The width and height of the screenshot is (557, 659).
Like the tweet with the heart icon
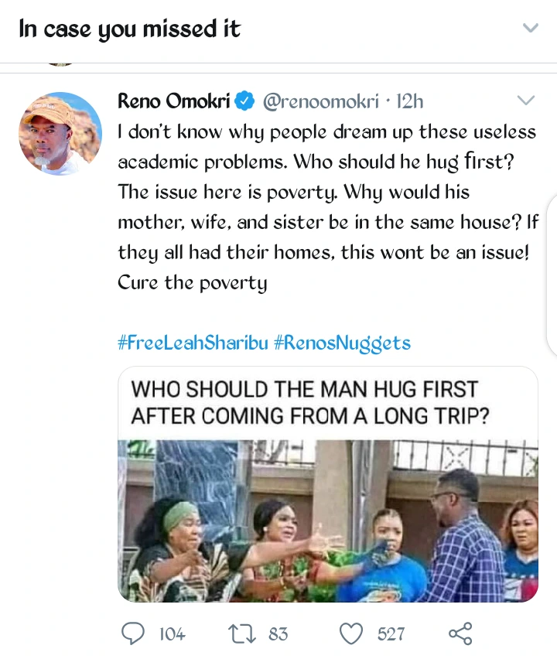[x=352, y=633]
